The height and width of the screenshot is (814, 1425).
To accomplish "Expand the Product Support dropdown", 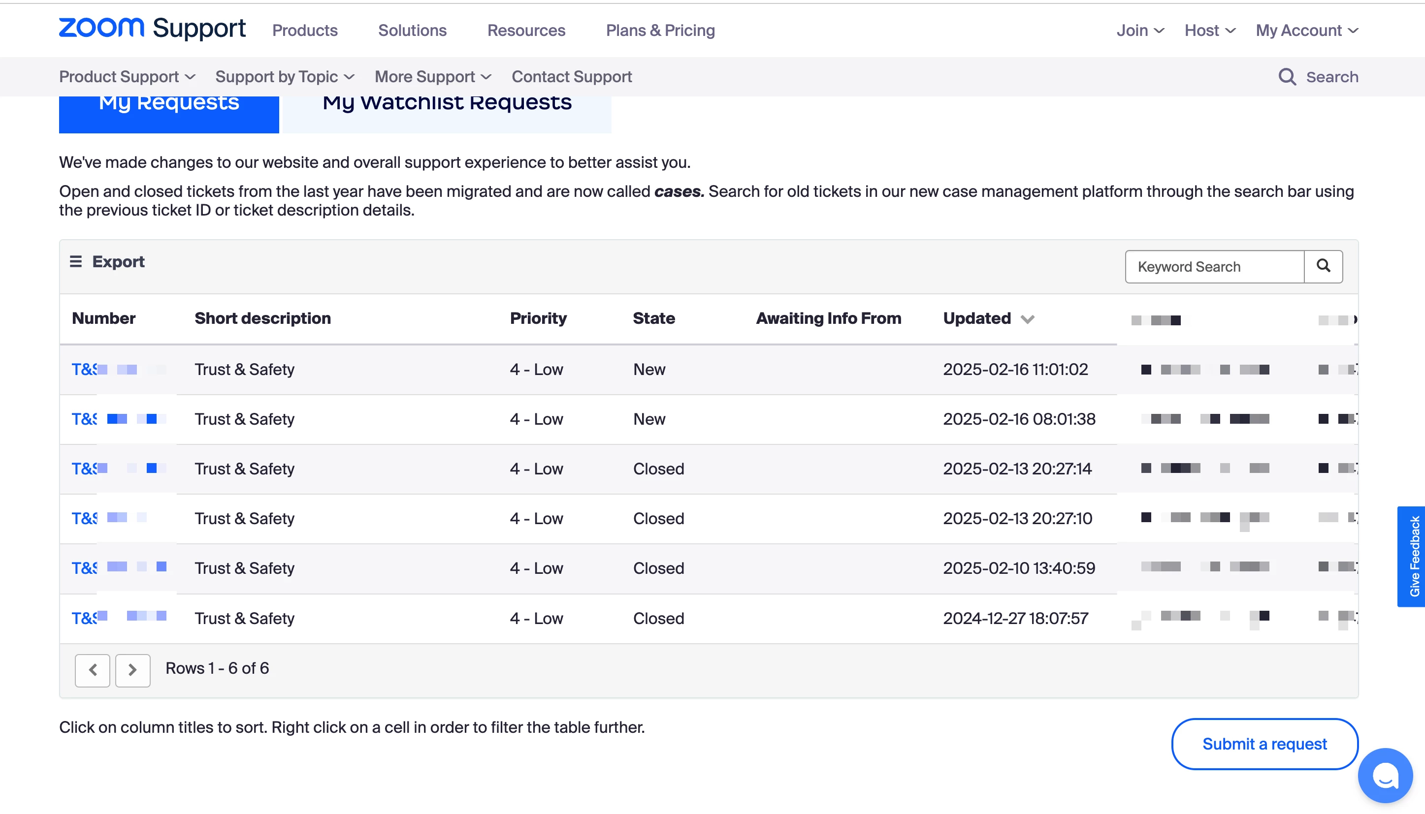I will (x=127, y=77).
